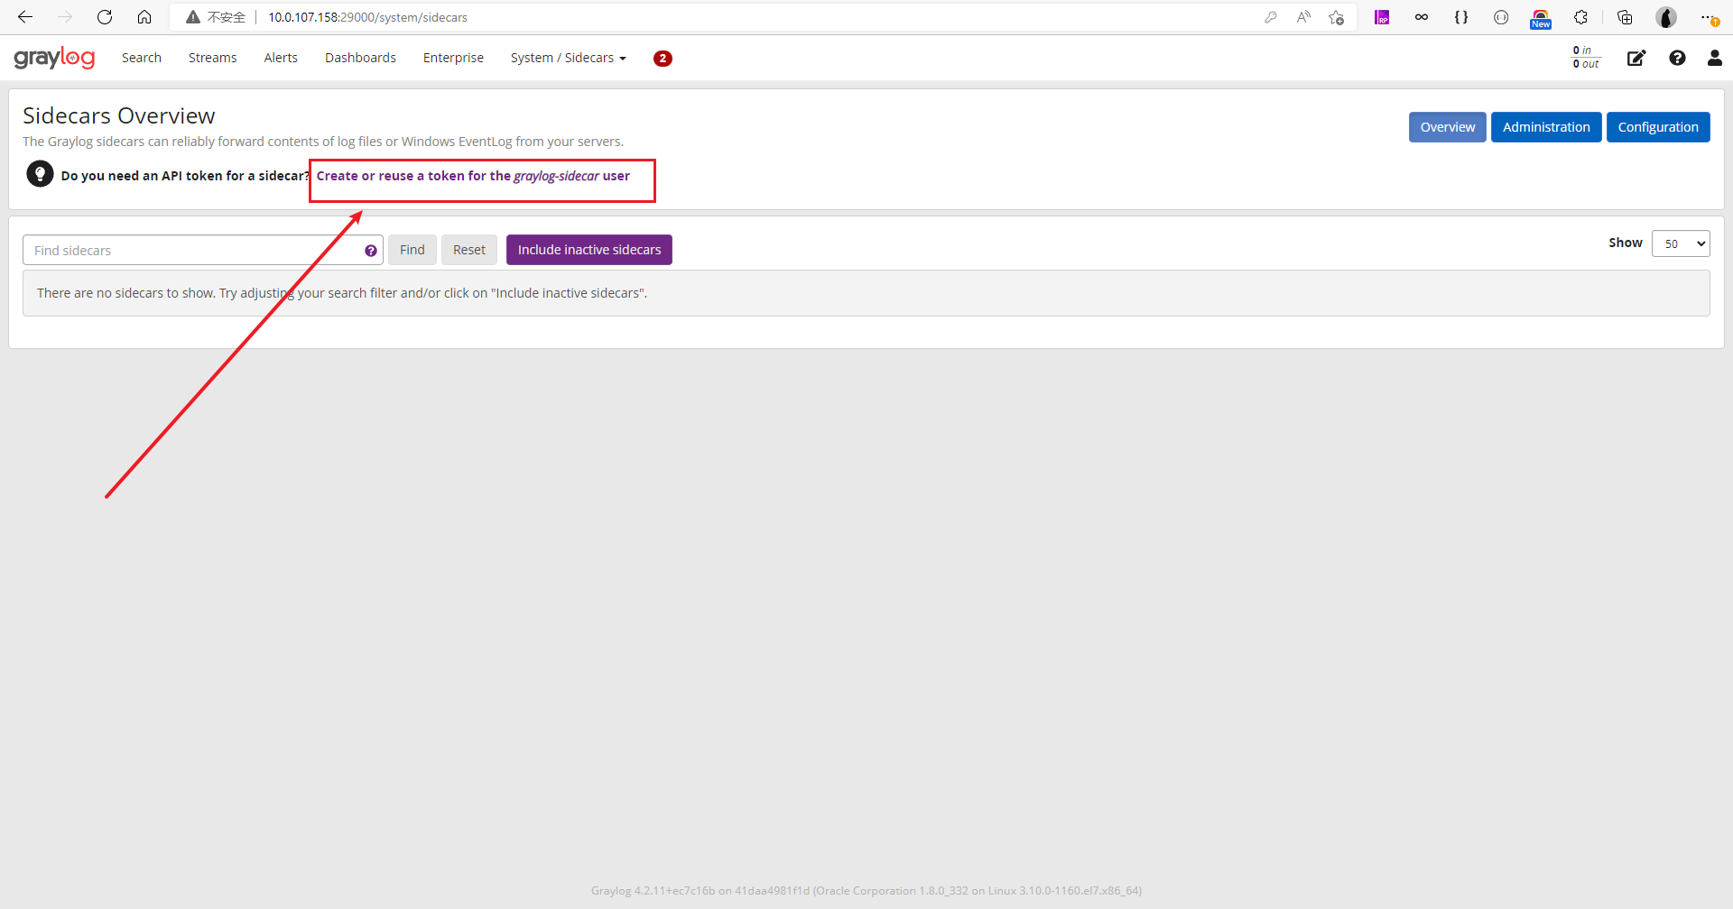Open the browser home page icon
Viewport: 1733px width, 909px height.
(x=144, y=17)
